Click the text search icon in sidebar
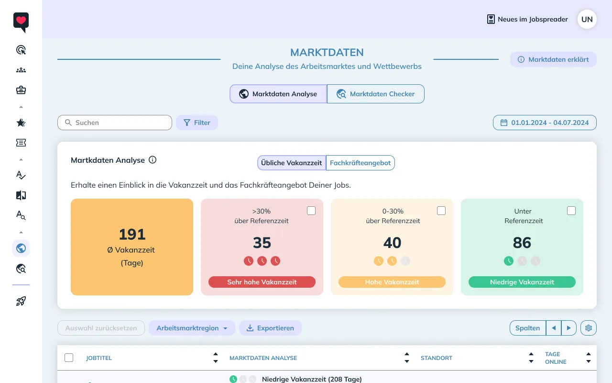Viewport: 612px width, 383px height. coord(21,215)
